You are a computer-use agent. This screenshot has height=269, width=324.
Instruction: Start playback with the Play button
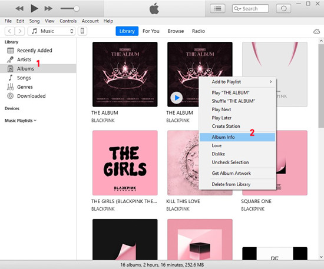pos(34,8)
